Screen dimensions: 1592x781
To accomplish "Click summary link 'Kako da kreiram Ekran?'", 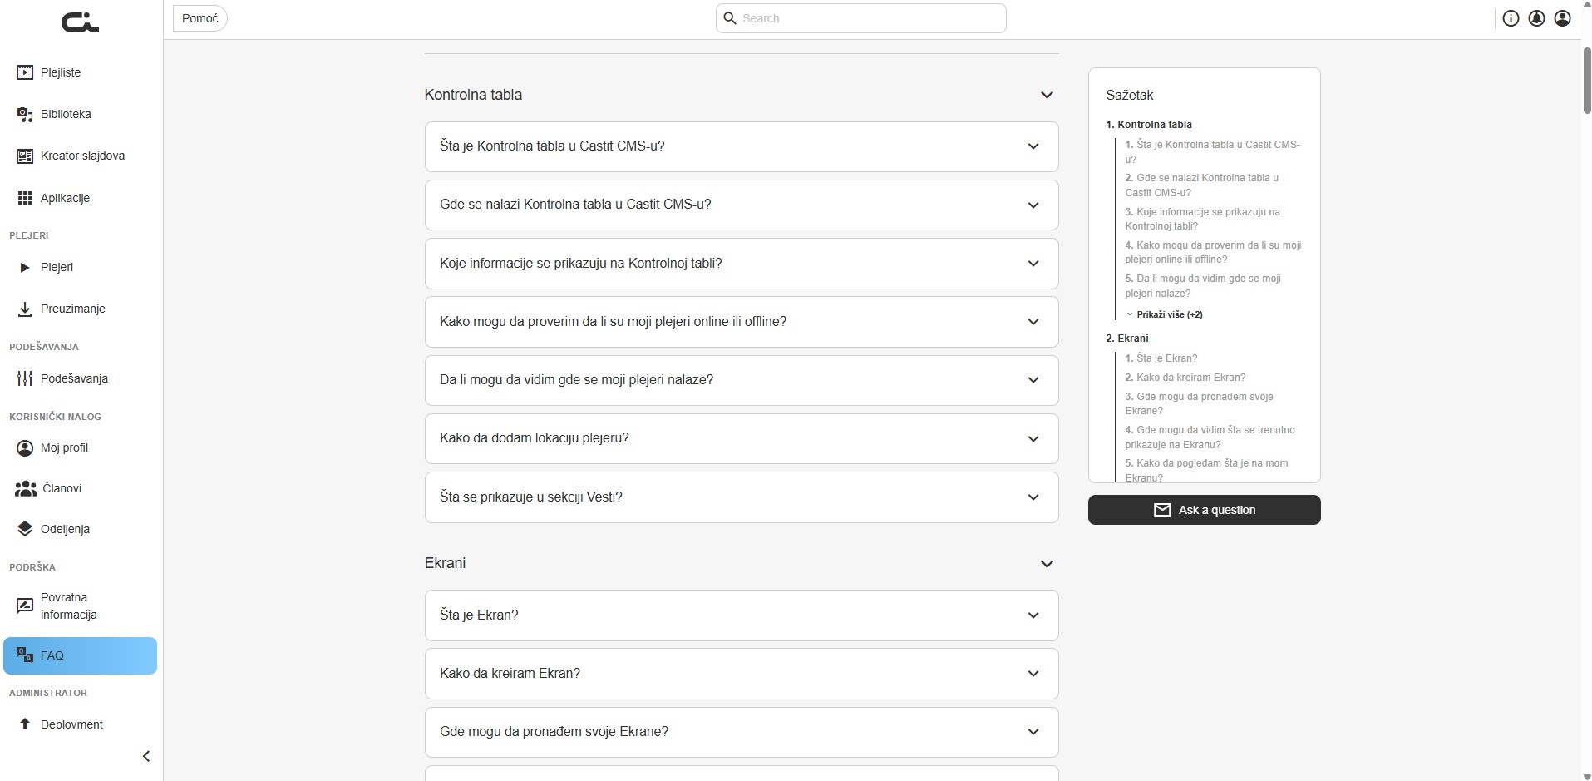I will 1185,378.
